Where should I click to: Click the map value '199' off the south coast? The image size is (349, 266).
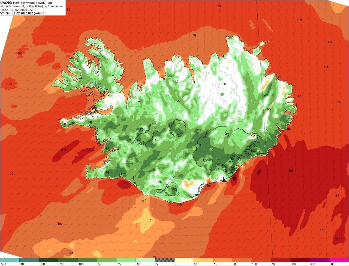coord(179,205)
